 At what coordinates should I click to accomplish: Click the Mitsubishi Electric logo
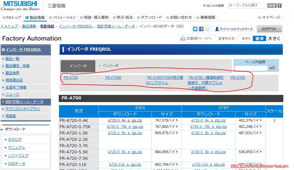(20, 6)
